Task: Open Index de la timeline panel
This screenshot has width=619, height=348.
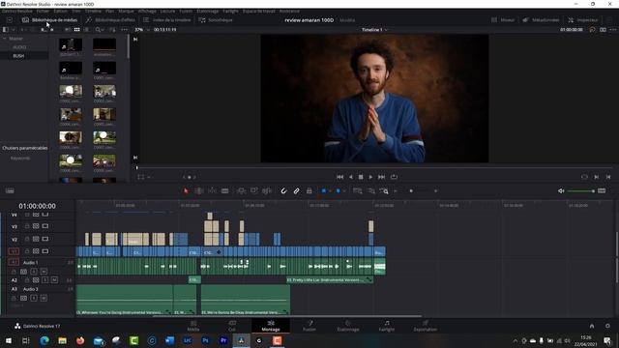Action: pos(167,19)
